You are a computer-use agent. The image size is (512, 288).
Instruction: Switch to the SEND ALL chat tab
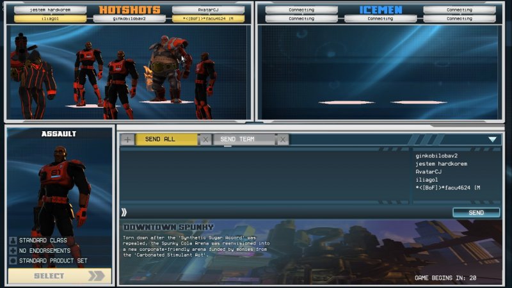pos(166,140)
